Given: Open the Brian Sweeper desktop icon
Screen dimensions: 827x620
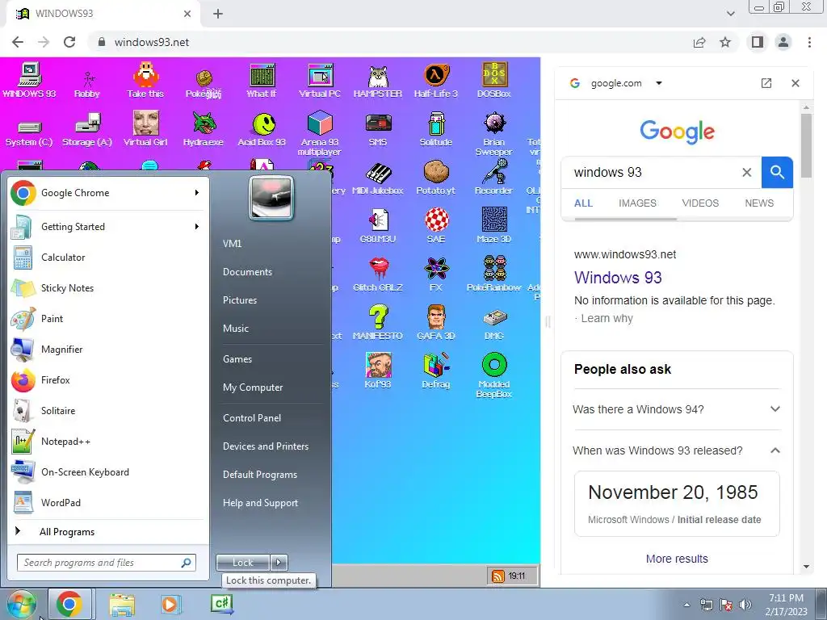Looking at the screenshot, I should 494,133.
